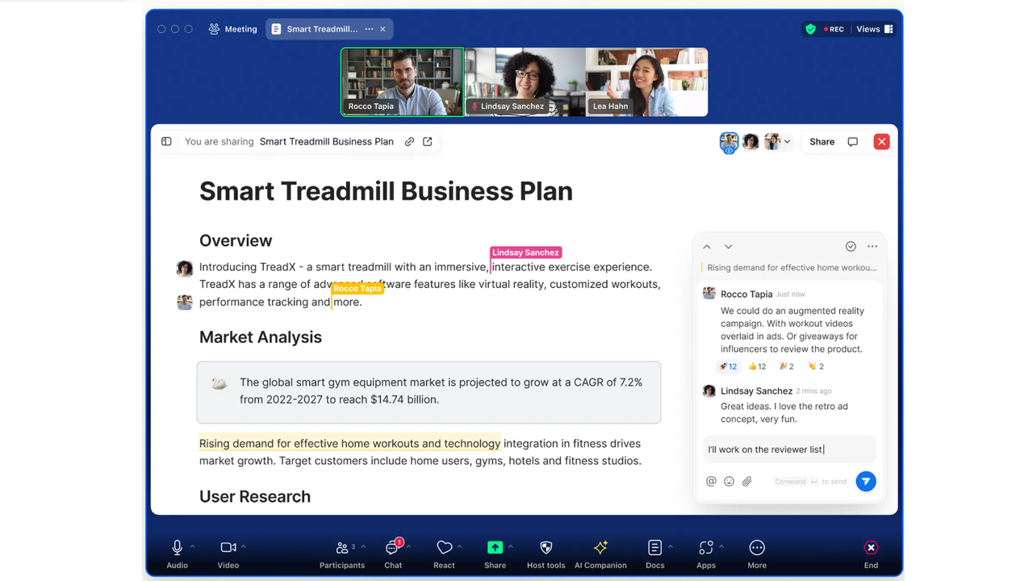Switch to the Meeting tab
This screenshot has width=1033, height=581.
tap(232, 29)
